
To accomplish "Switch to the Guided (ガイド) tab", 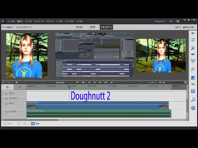I will 92,27.
